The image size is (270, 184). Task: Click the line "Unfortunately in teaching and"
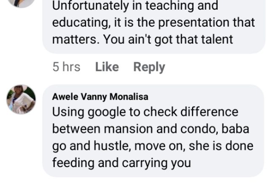click(x=135, y=6)
